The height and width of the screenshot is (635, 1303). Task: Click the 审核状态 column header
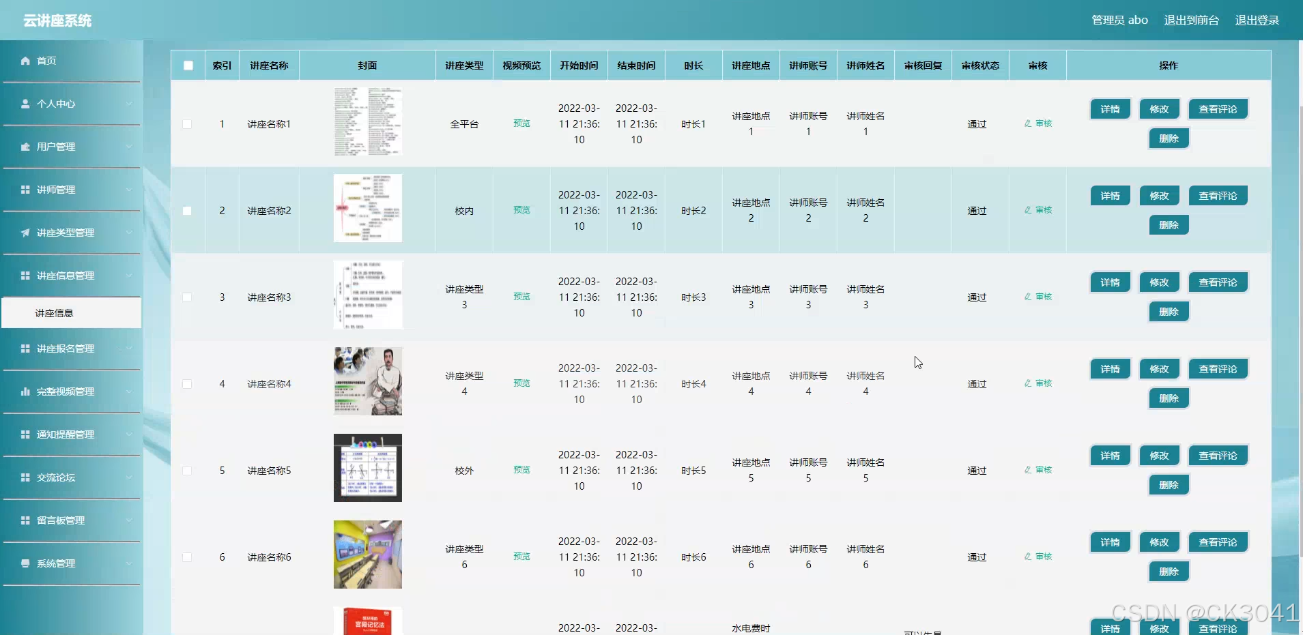[980, 65]
